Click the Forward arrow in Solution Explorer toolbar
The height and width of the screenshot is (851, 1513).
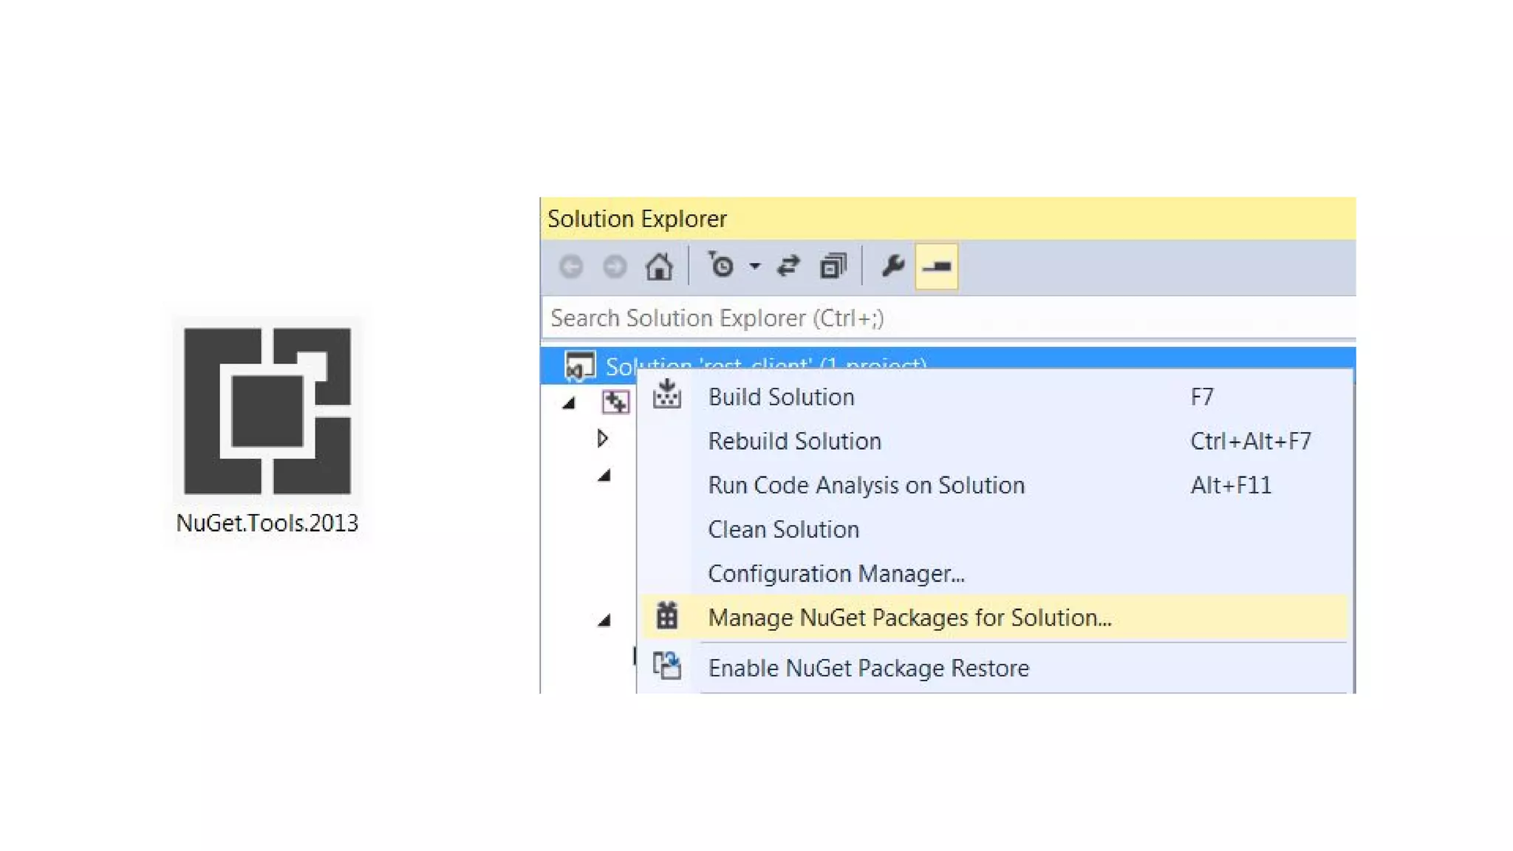(x=615, y=267)
